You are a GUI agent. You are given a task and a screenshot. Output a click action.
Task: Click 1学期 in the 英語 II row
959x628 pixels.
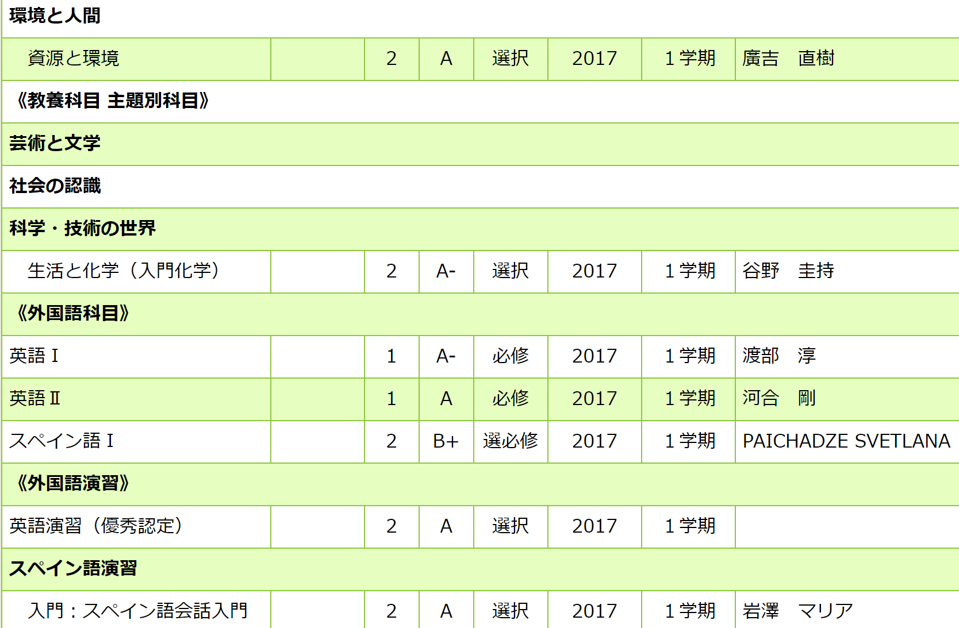coord(690,398)
